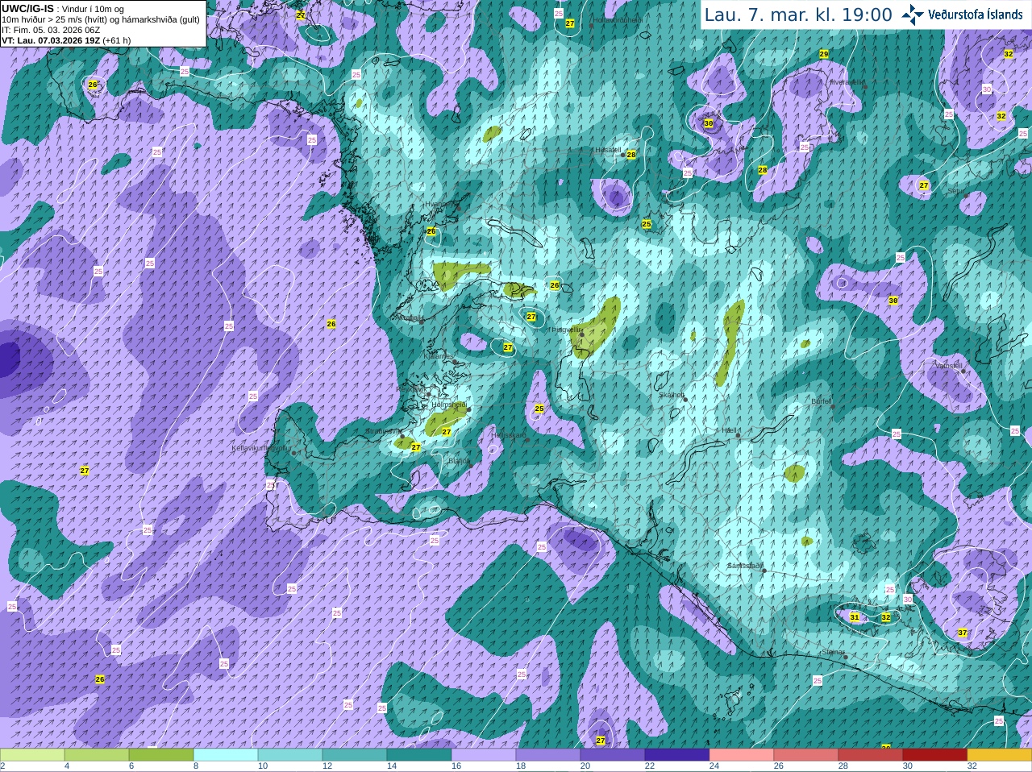The width and height of the screenshot is (1032, 772).
Task: Click the Kjalarnes station label
Action: click(x=439, y=355)
